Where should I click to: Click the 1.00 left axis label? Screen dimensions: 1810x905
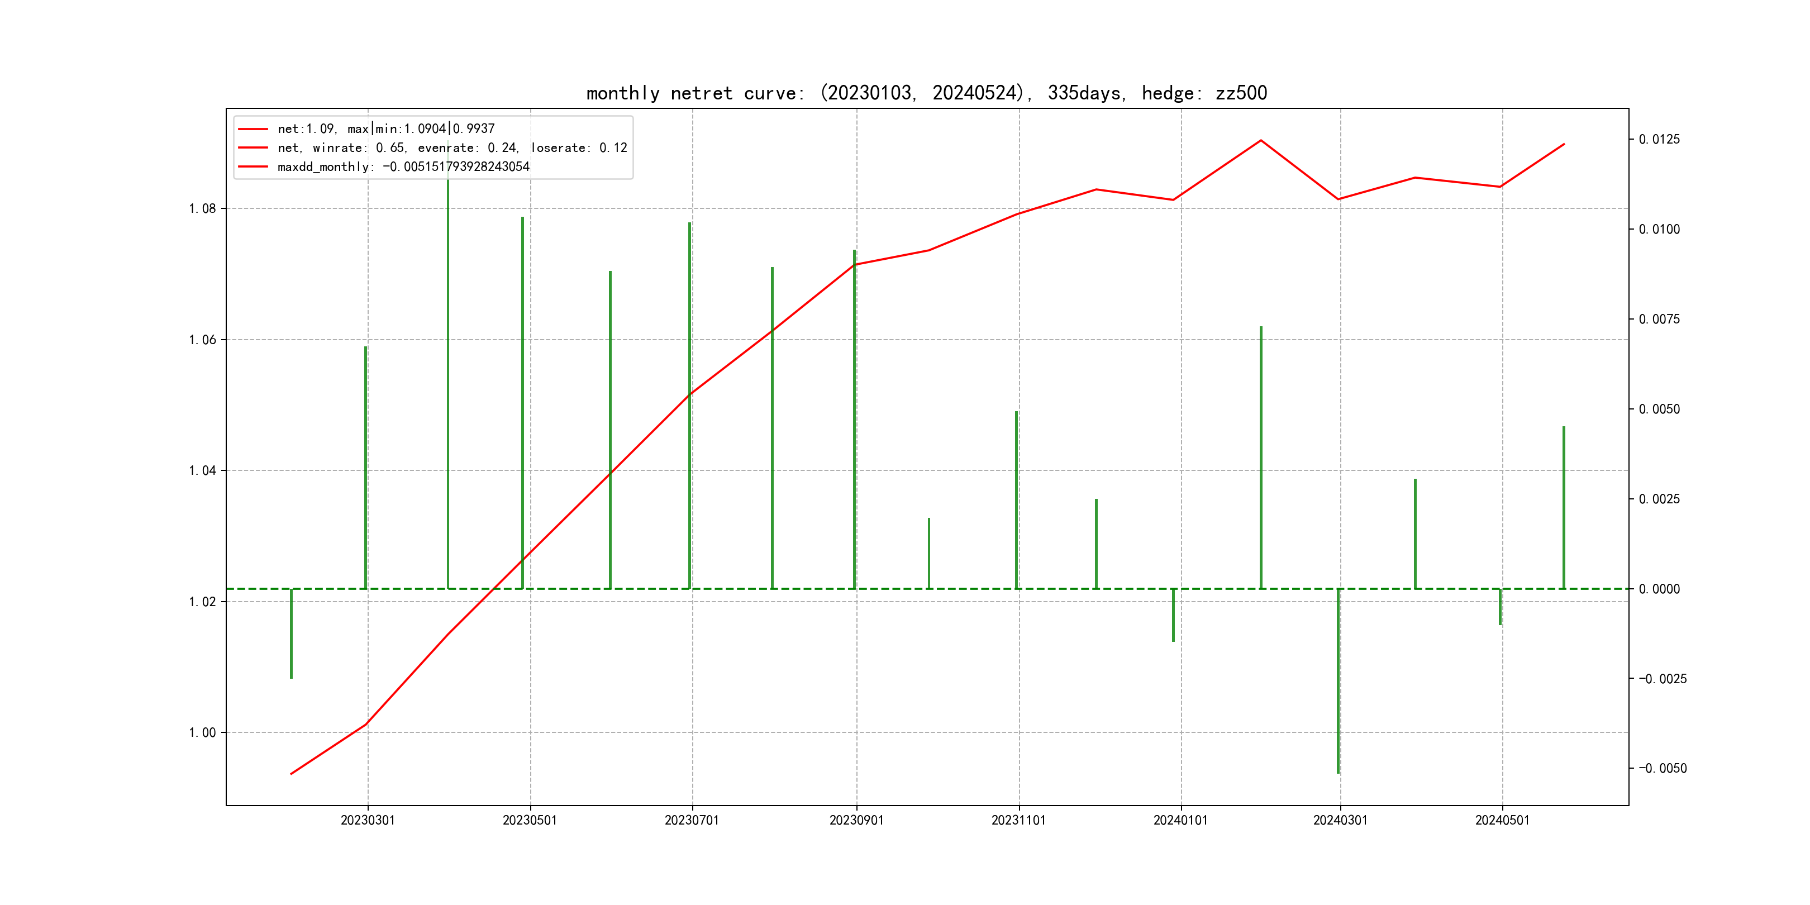202,733
